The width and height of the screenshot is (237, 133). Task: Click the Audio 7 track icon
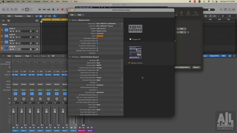(6, 42)
